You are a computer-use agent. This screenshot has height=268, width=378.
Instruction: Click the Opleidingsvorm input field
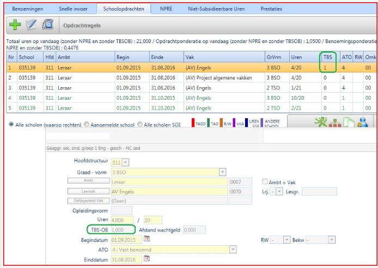click(x=121, y=210)
